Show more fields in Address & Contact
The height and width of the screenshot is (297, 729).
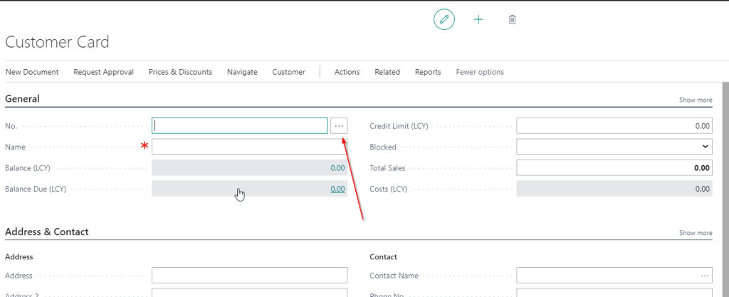tap(695, 233)
